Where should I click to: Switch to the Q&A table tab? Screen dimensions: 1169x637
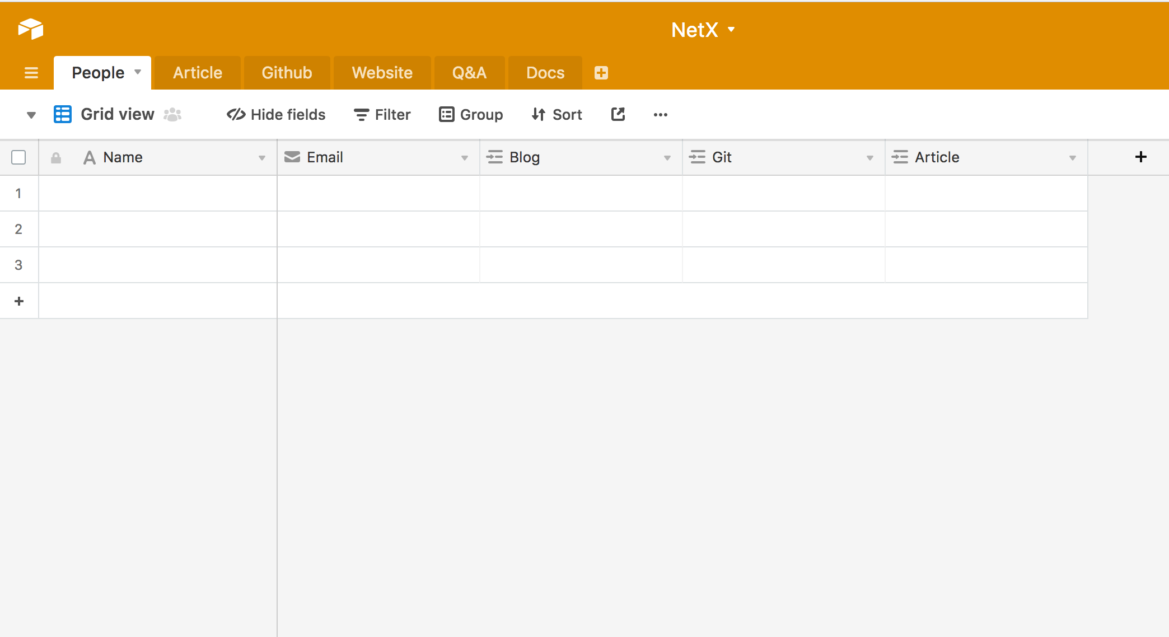469,73
